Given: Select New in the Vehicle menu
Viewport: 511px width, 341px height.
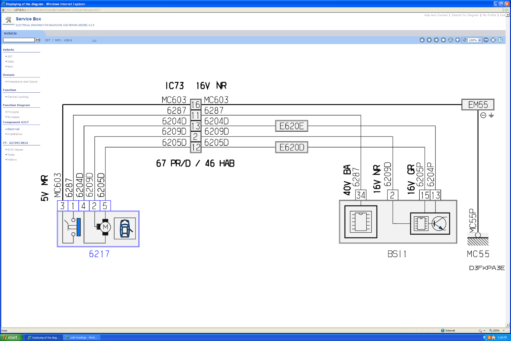Looking at the screenshot, I should (10, 66).
